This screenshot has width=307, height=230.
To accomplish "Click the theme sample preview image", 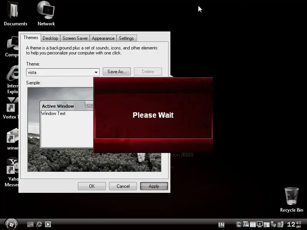I will (x=60, y=130).
